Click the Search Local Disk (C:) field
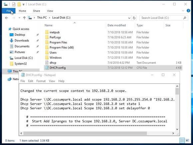 pos(161,18)
